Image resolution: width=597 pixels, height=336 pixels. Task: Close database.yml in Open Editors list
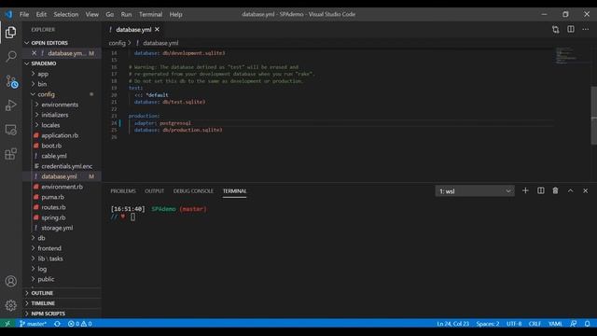click(34, 53)
